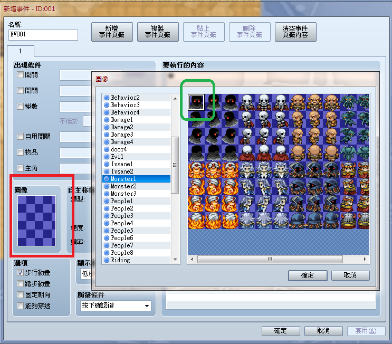Click the sprite sheet scroll-left arrow
The height and width of the screenshot is (344, 392).
192,259
